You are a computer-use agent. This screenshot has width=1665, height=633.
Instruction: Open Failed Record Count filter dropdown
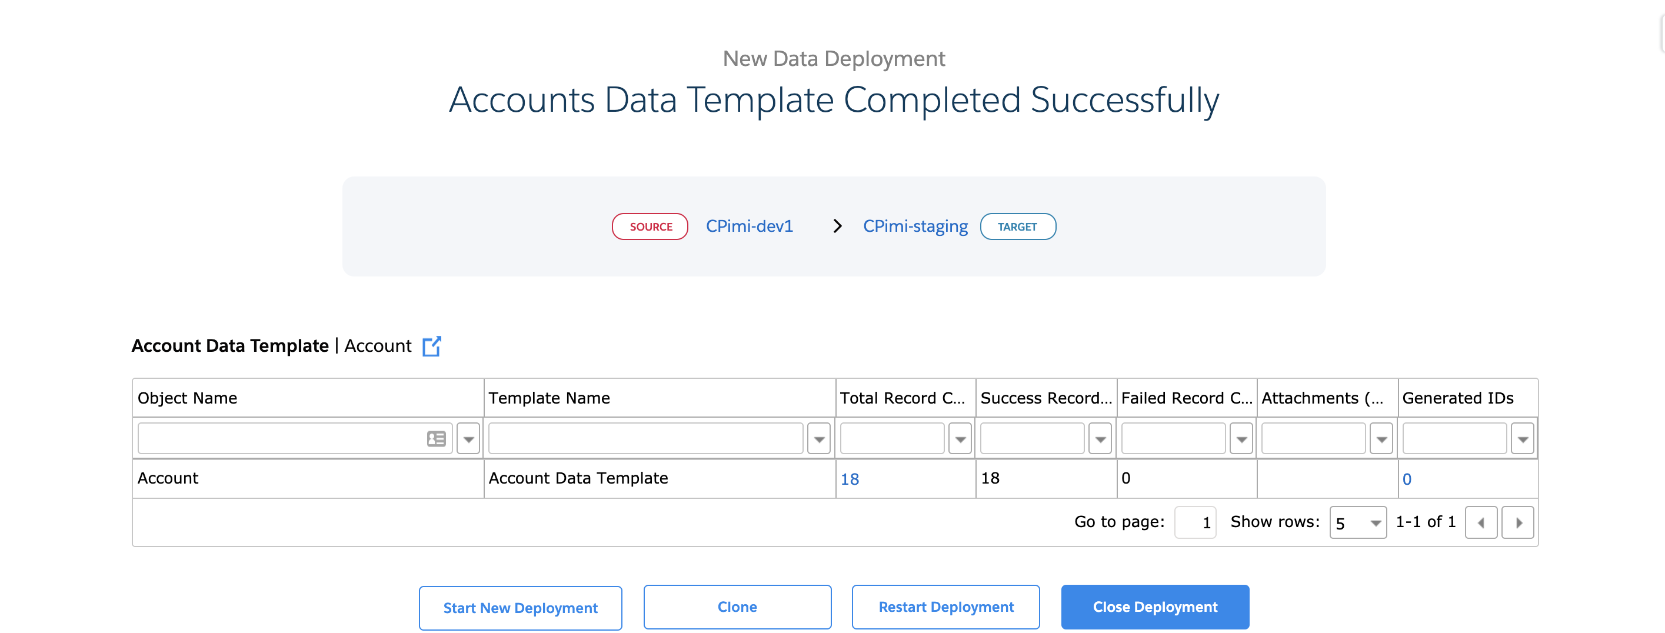click(x=1241, y=439)
